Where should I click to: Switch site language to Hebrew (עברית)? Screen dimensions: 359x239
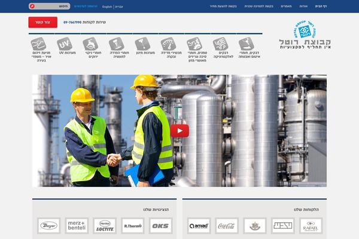pos(119,7)
